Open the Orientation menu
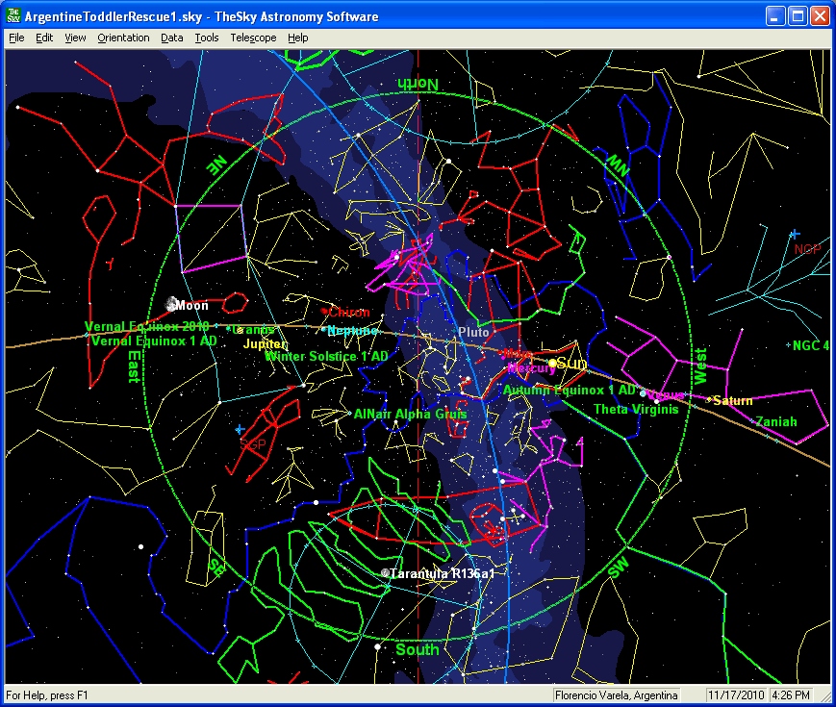The width and height of the screenshot is (836, 707). 123,38
